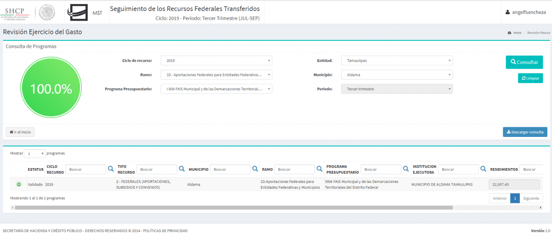Open the Ciclo de recurso dropdown

pos(216,61)
